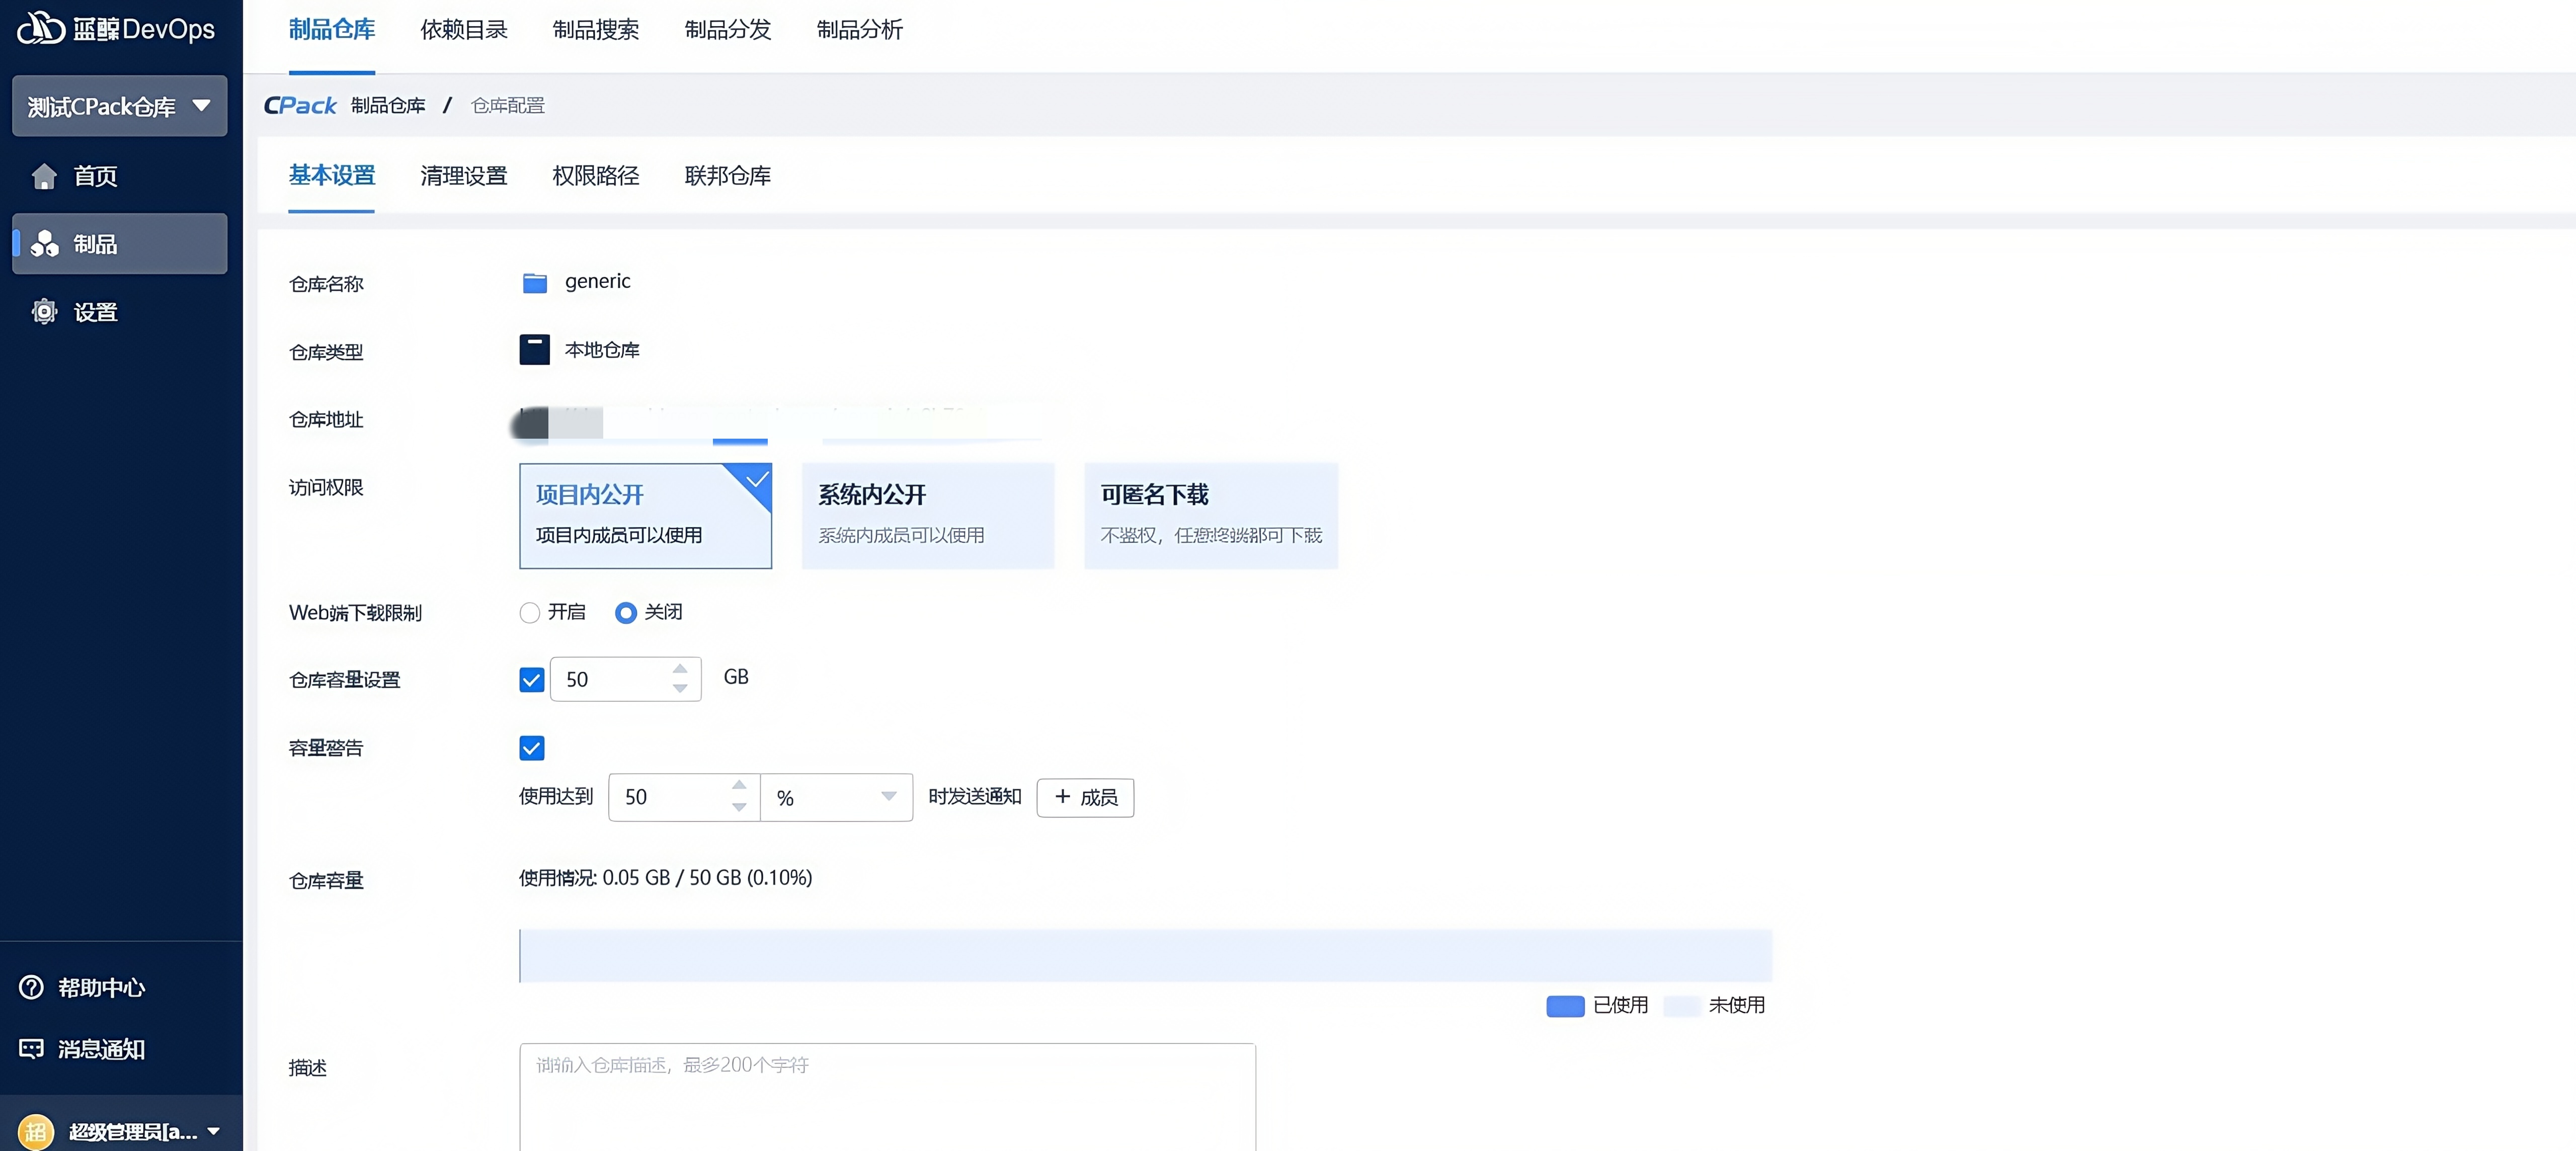Viewport: 2576px width, 1151px height.
Task: Open 设置 via the gear icon
Action: tap(44, 312)
